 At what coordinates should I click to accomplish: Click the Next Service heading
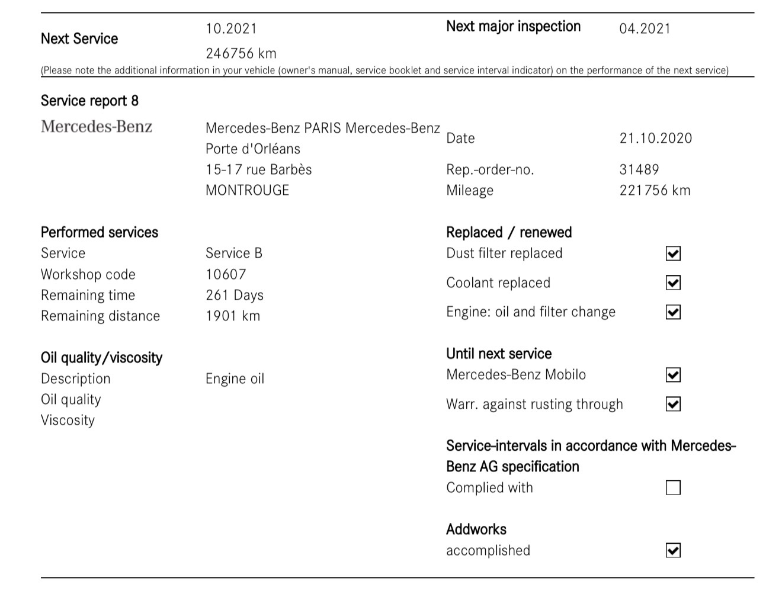coord(79,39)
